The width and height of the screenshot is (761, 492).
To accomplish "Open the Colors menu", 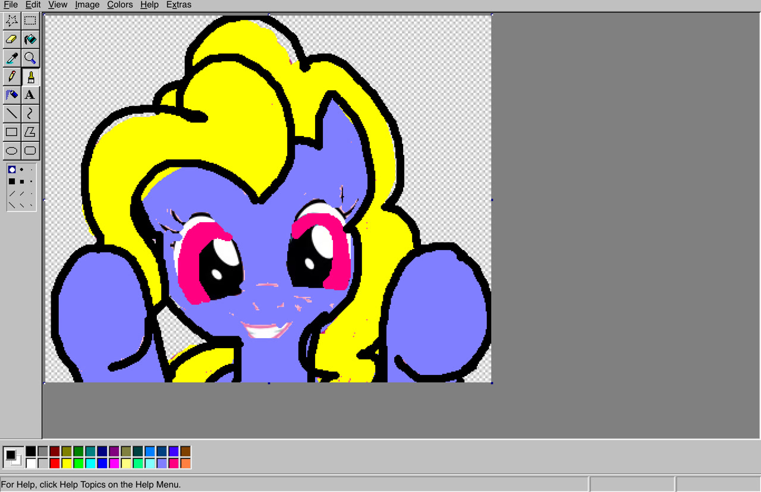I will [120, 5].
